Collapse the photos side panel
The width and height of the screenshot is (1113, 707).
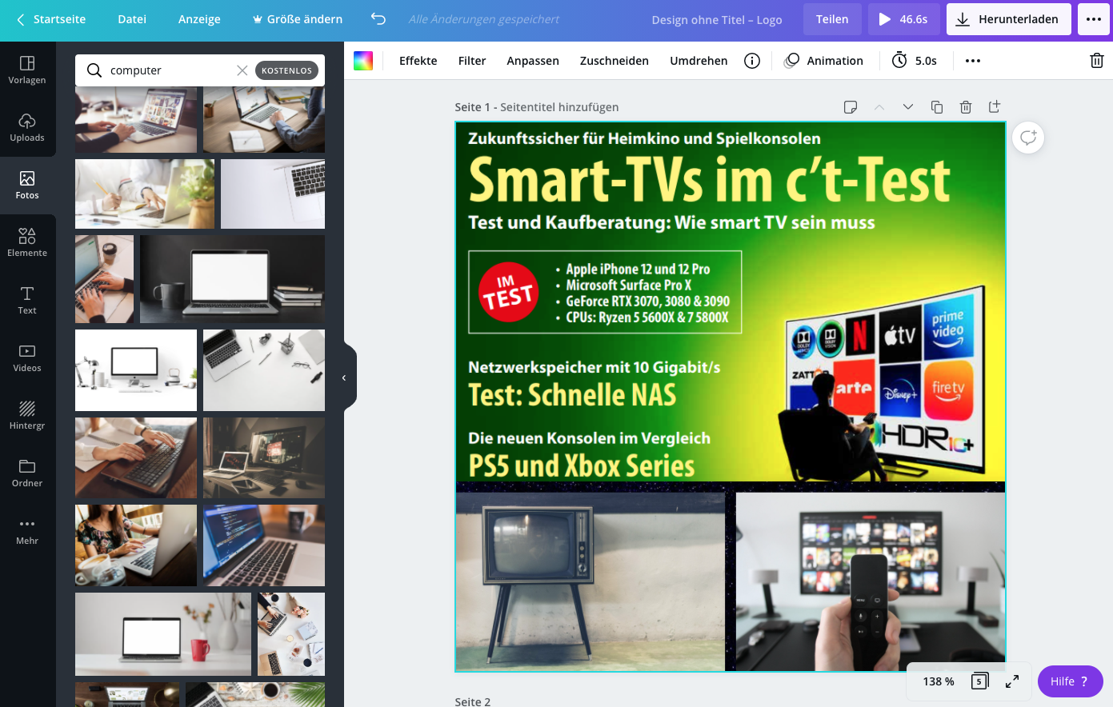tap(345, 377)
